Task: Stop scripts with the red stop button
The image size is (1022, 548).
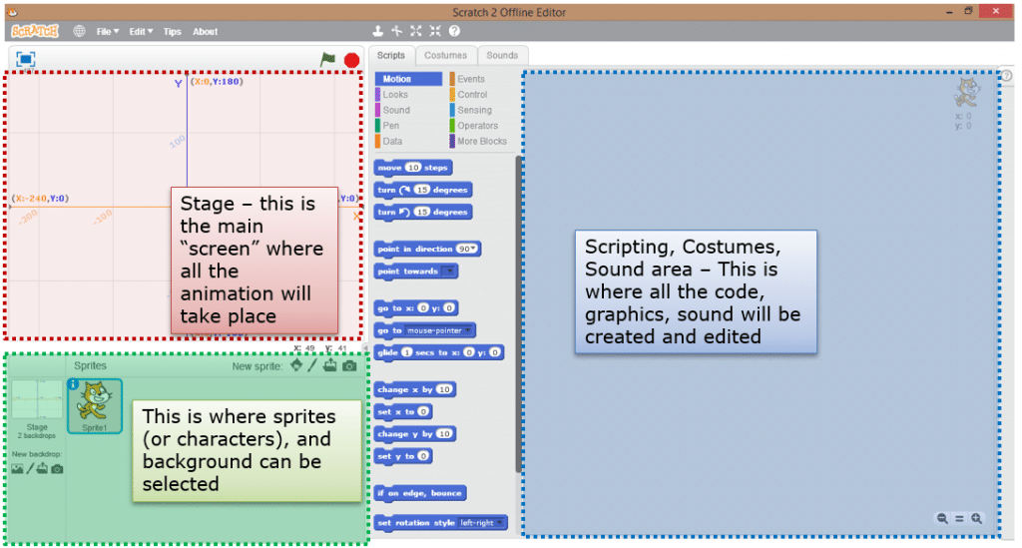Action: 352,61
